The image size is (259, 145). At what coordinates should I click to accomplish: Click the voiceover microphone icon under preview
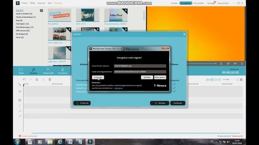[x=221, y=64]
